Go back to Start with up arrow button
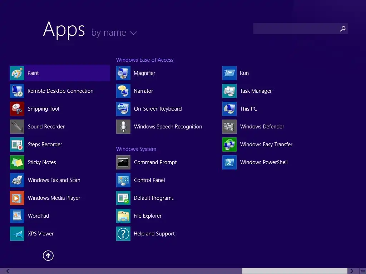 (x=48, y=256)
